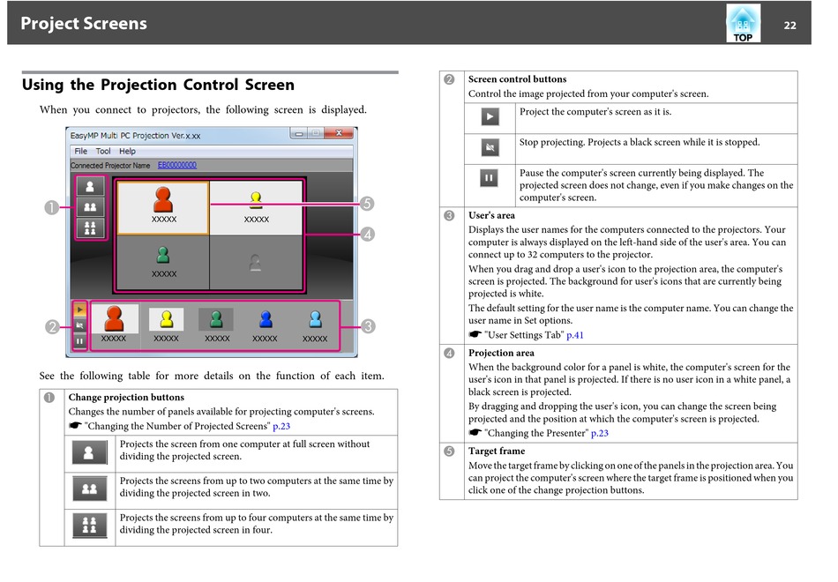Select the two-panel projection button in EasyMP window
838x582 pixels.
click(x=90, y=207)
